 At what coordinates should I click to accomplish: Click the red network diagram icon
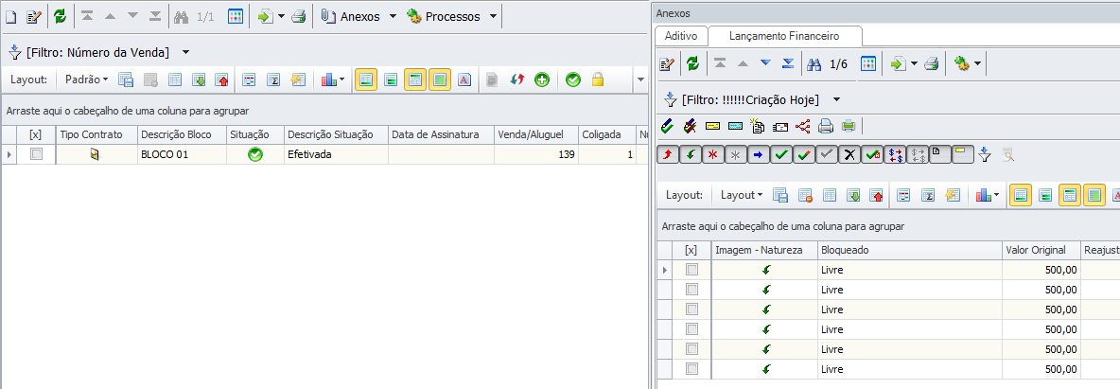[x=803, y=127]
